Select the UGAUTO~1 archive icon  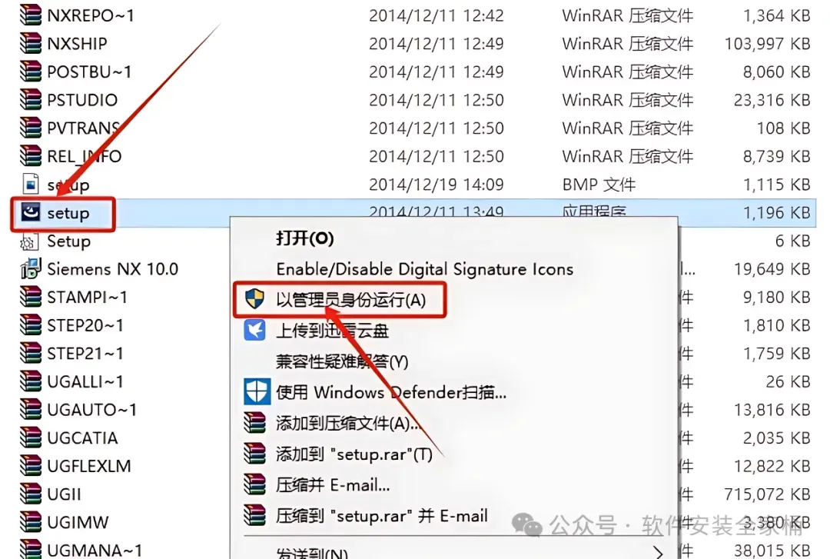coord(31,409)
